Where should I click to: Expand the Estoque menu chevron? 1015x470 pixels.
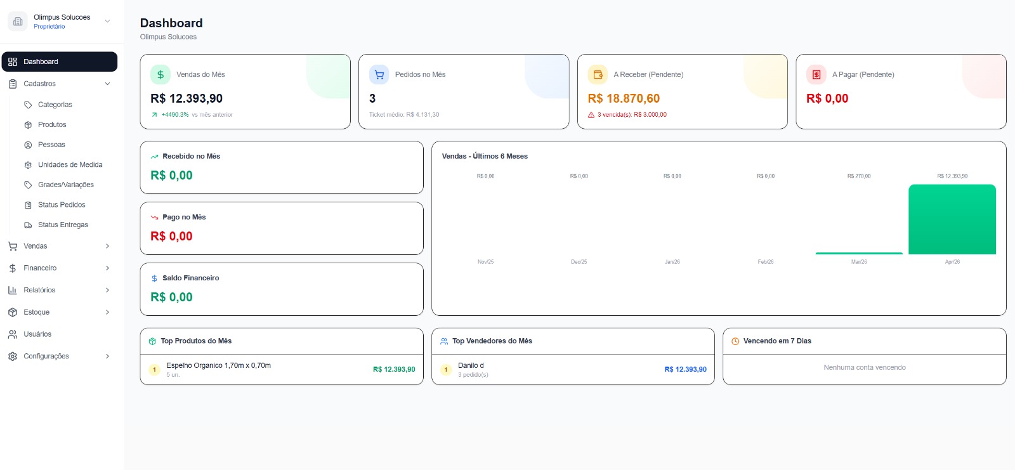point(107,312)
